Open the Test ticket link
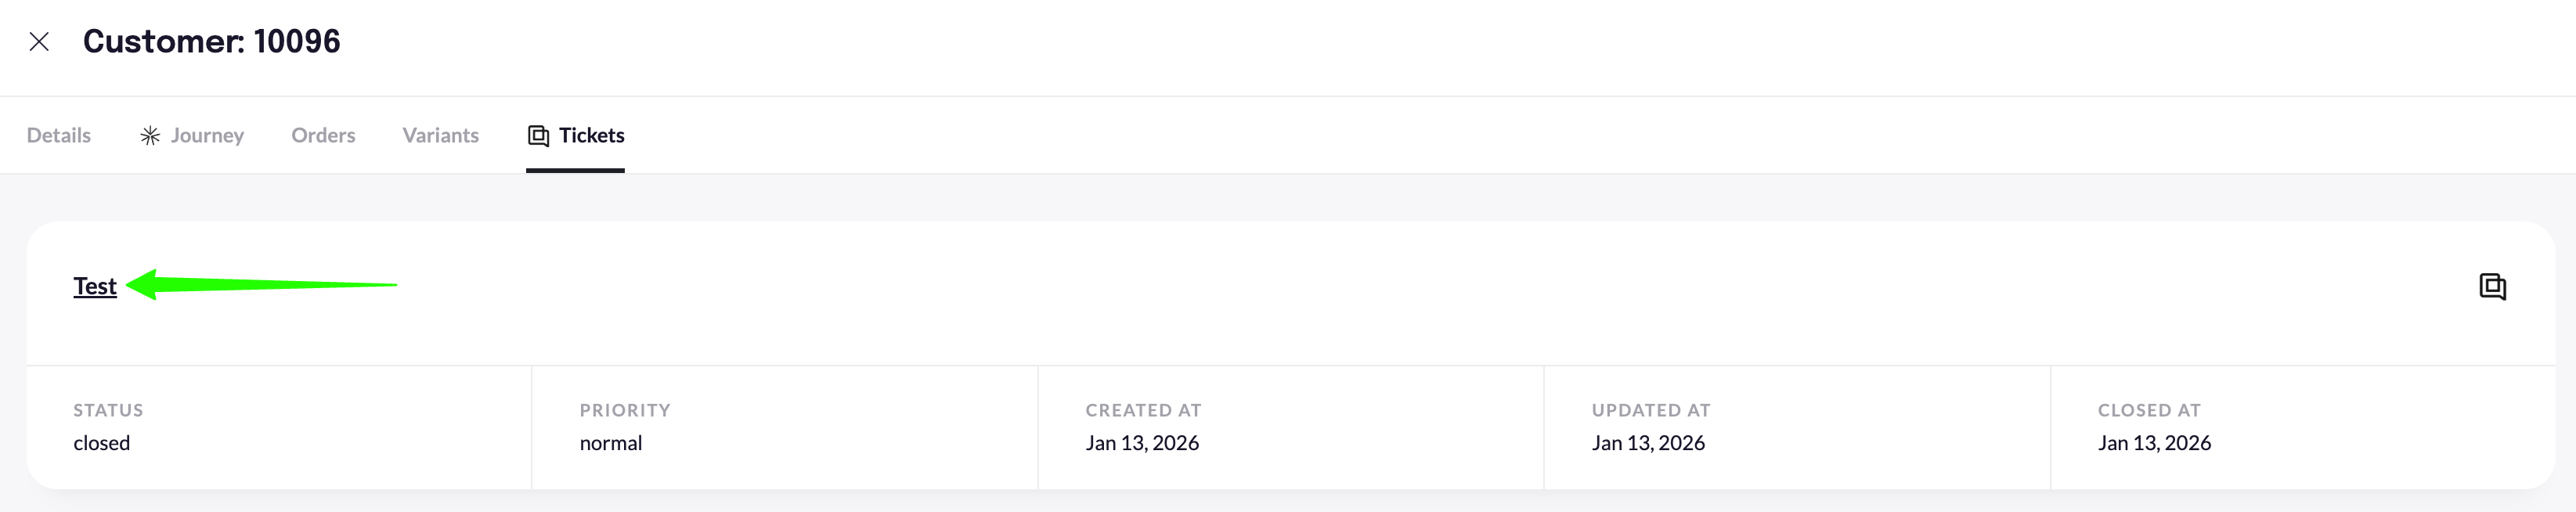Screen dimensions: 2576x512 95,287
